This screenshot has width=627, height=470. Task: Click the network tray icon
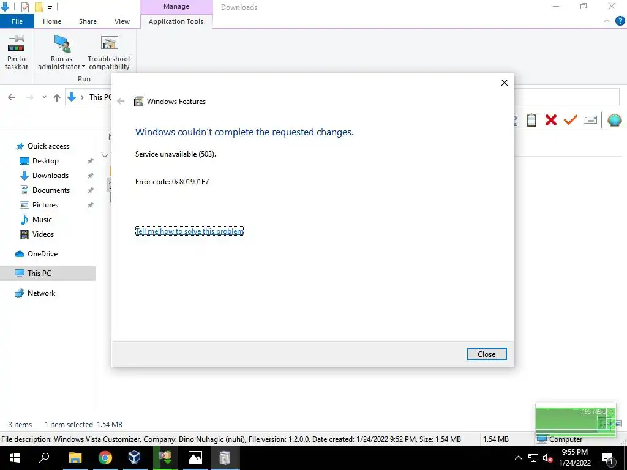533,458
